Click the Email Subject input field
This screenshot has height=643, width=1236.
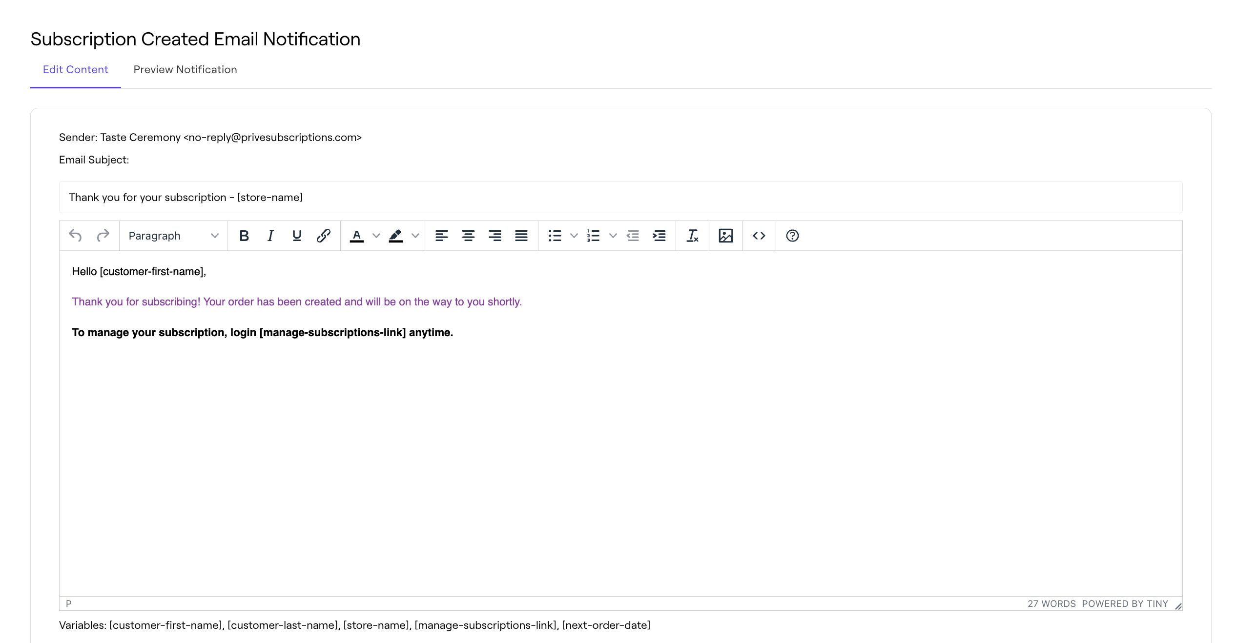(620, 197)
